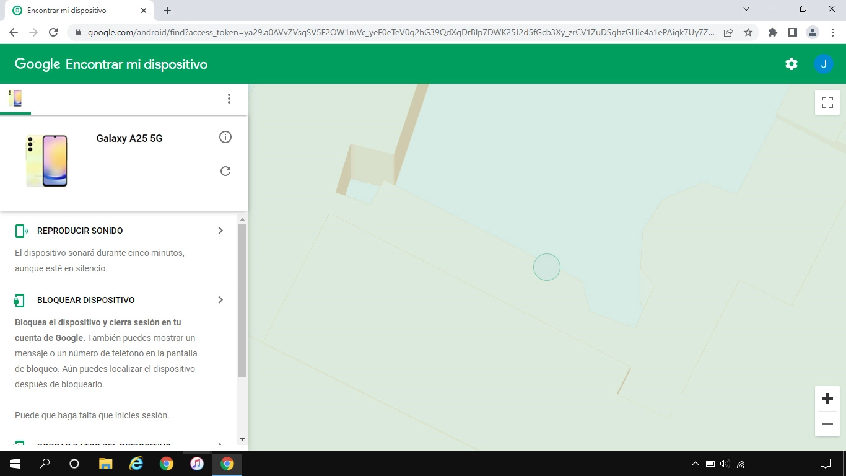
Task: Select the Play Sound phone icon
Action: click(19, 230)
